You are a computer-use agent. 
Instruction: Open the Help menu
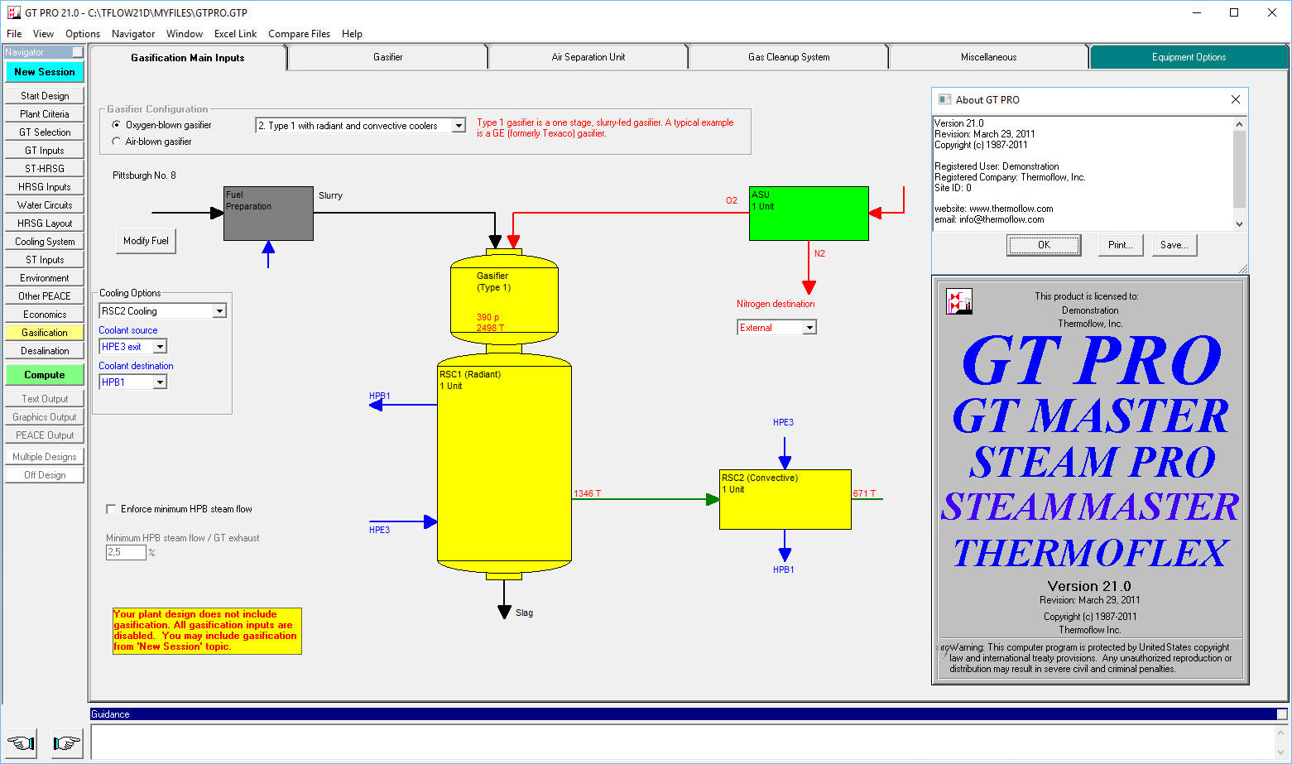352,34
